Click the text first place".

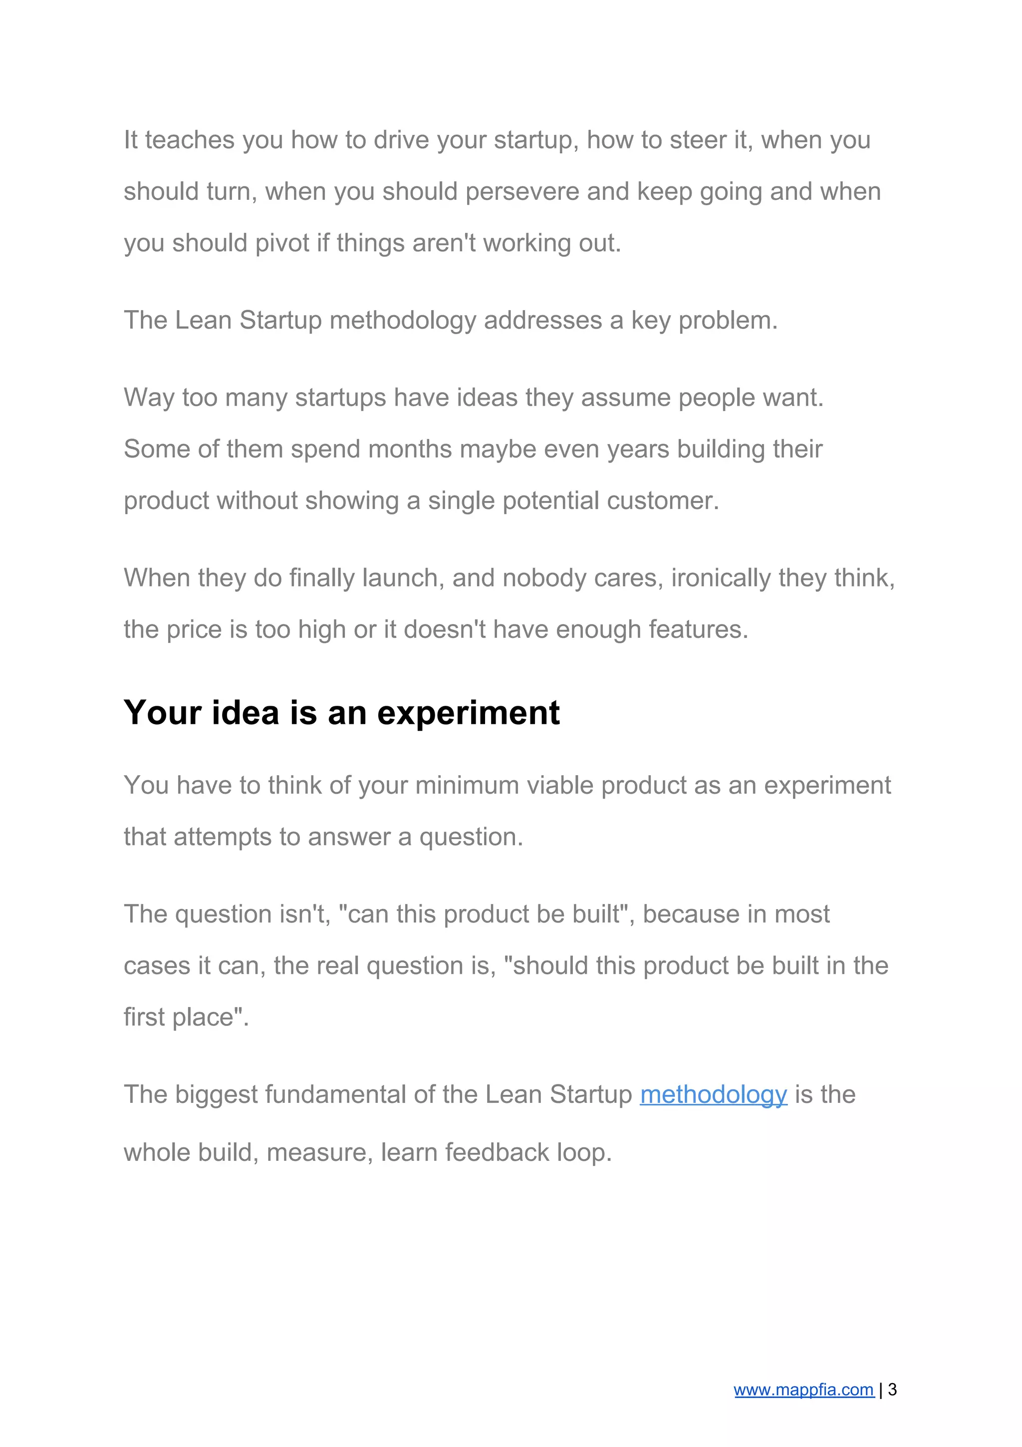pyautogui.click(x=187, y=1017)
